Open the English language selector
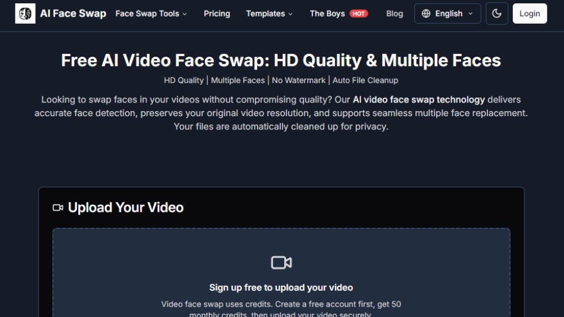564x317 pixels. click(x=447, y=14)
